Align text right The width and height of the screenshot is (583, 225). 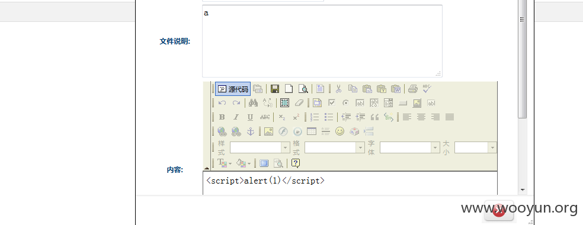(435, 117)
